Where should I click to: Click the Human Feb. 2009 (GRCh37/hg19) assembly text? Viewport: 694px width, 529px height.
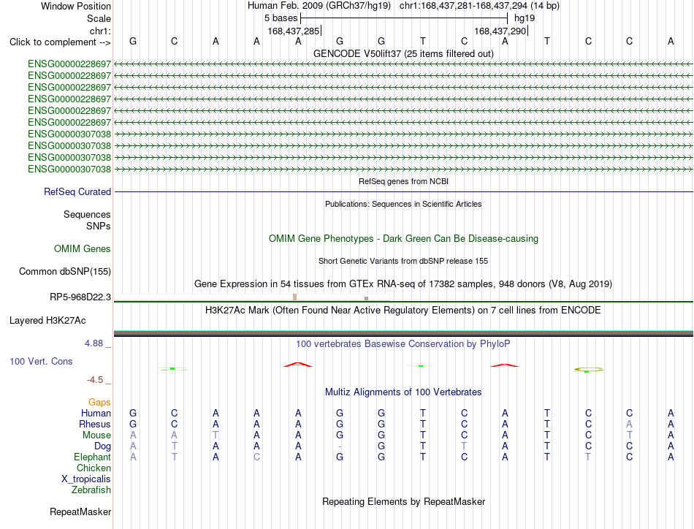click(319, 6)
